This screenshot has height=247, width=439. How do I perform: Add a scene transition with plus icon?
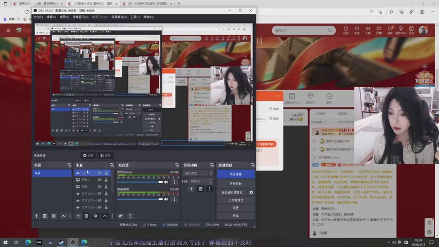click(x=191, y=189)
